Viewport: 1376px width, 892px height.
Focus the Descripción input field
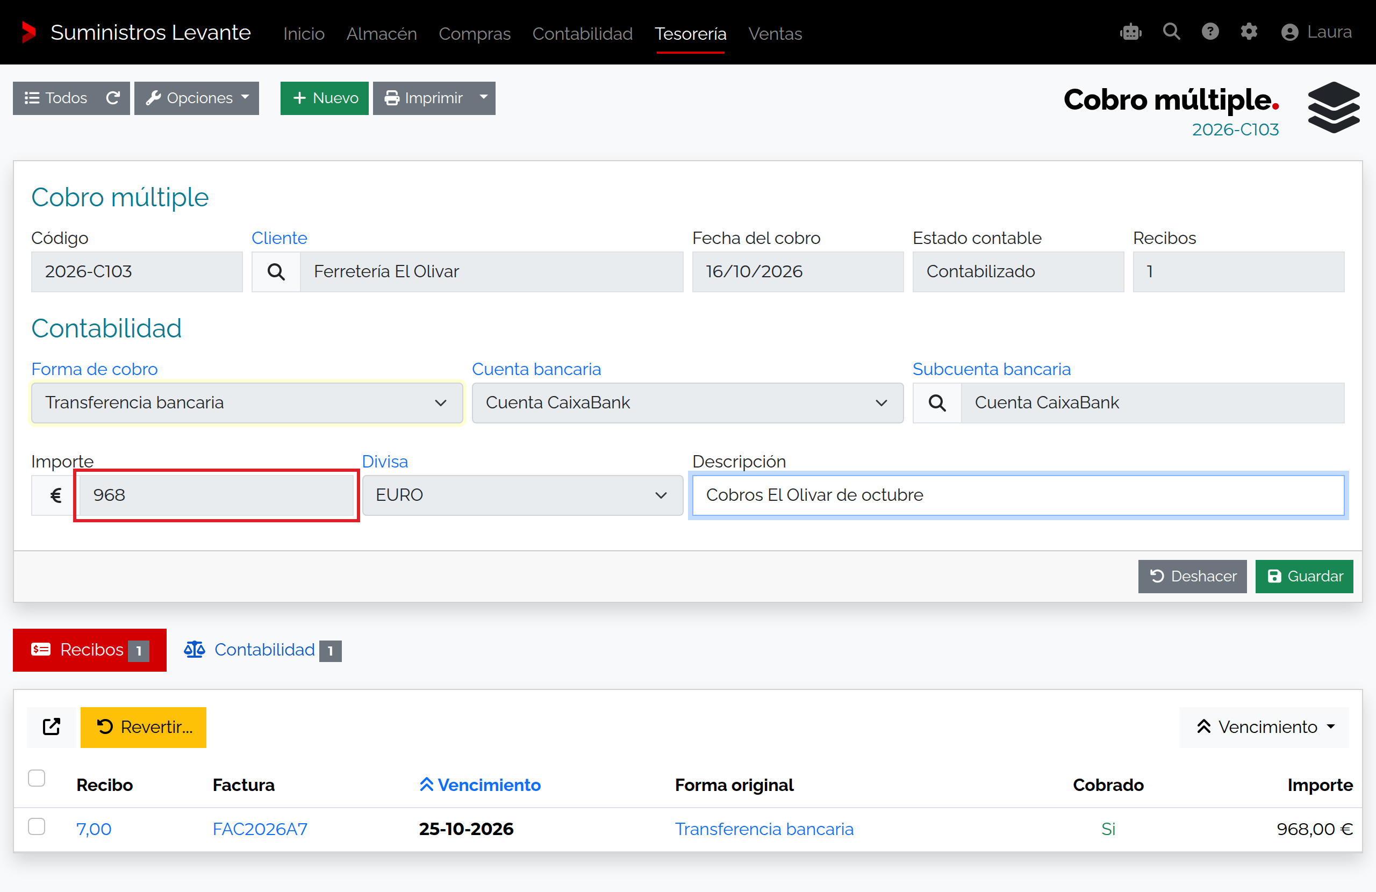[1018, 495]
